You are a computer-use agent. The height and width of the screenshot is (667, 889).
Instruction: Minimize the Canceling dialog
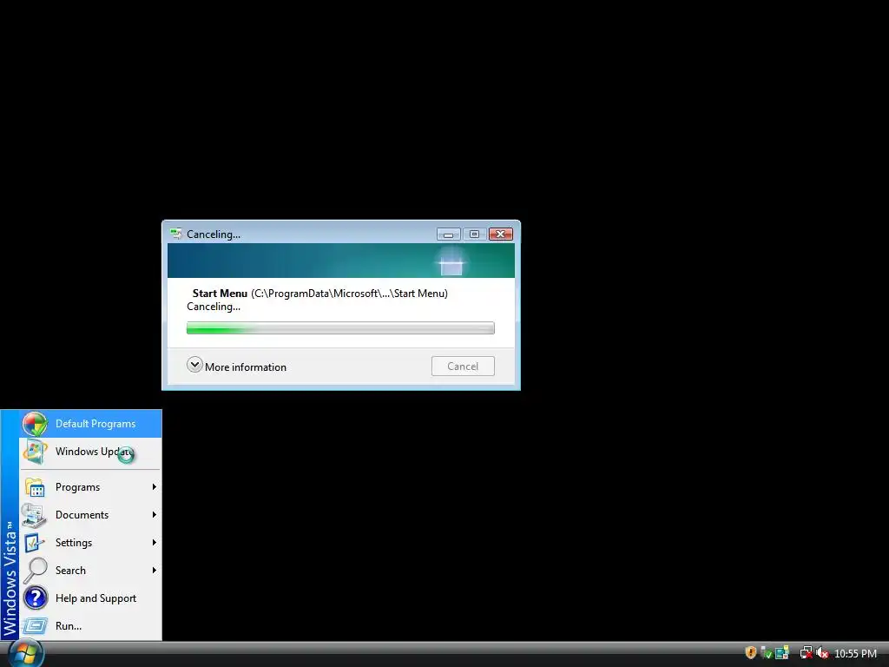point(448,234)
